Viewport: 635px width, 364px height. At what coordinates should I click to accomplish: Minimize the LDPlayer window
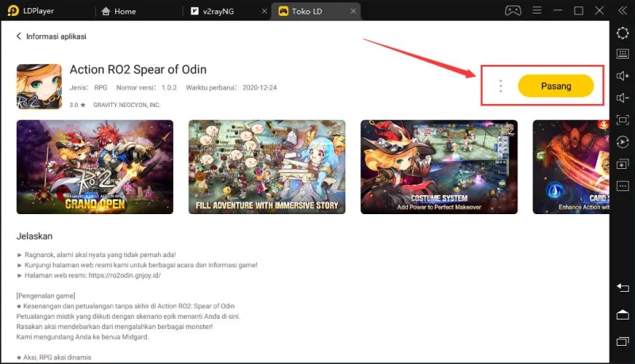click(x=558, y=10)
